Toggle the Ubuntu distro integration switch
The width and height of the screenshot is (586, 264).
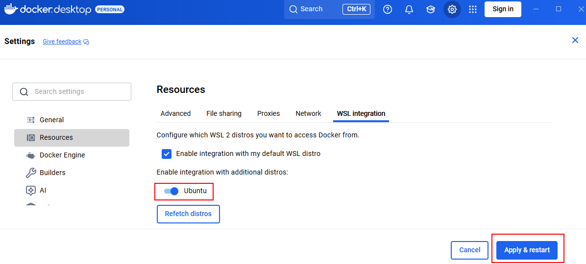[x=171, y=191]
